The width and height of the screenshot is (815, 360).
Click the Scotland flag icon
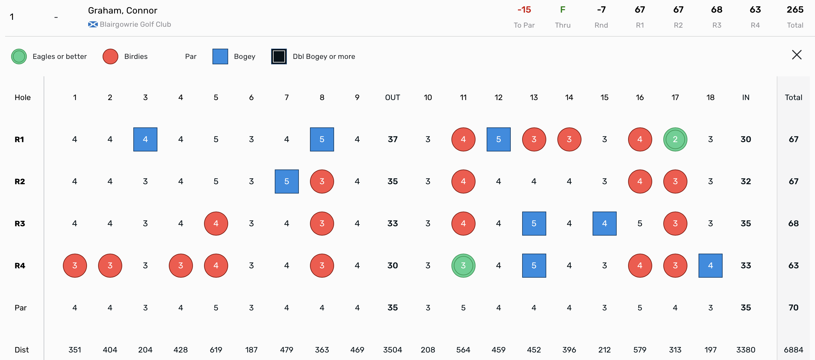pyautogui.click(x=93, y=24)
